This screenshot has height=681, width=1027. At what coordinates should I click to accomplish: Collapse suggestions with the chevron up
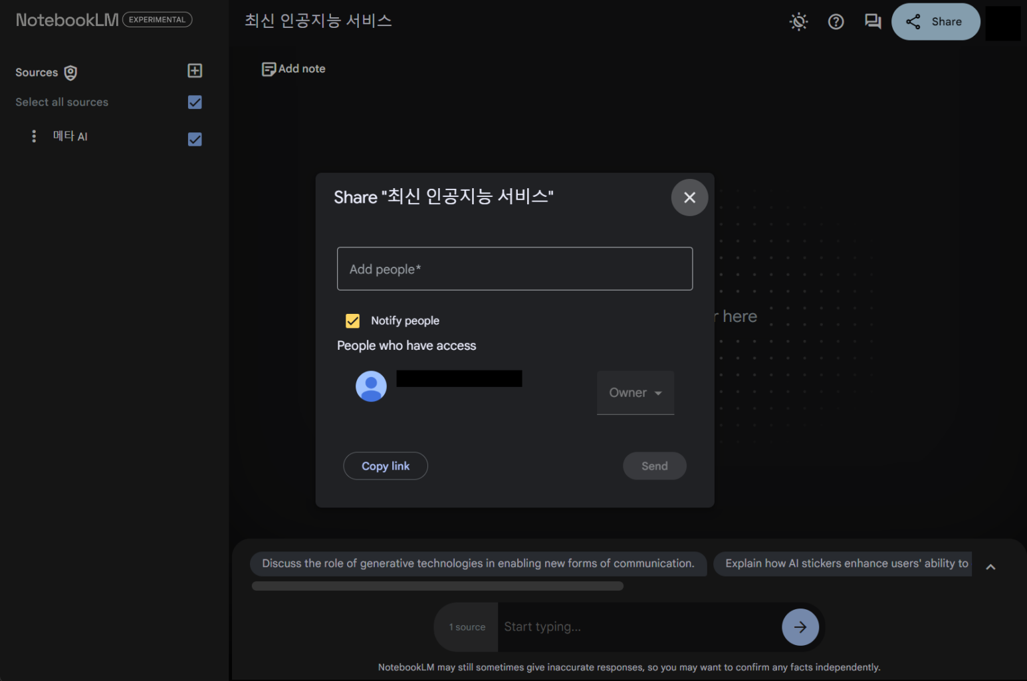click(x=990, y=567)
